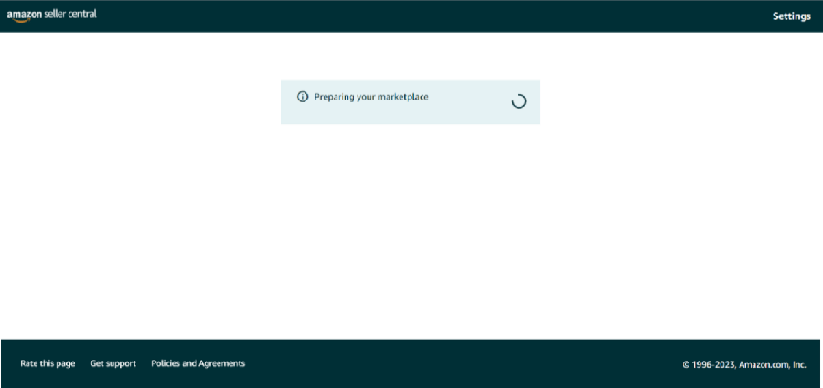Viewport: 823px width, 388px height.
Task: Open the Get support link
Action: 112,363
